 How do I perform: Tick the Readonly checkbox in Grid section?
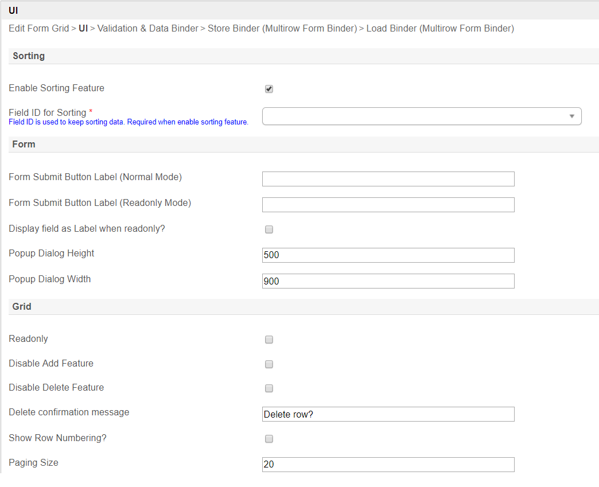[269, 340]
